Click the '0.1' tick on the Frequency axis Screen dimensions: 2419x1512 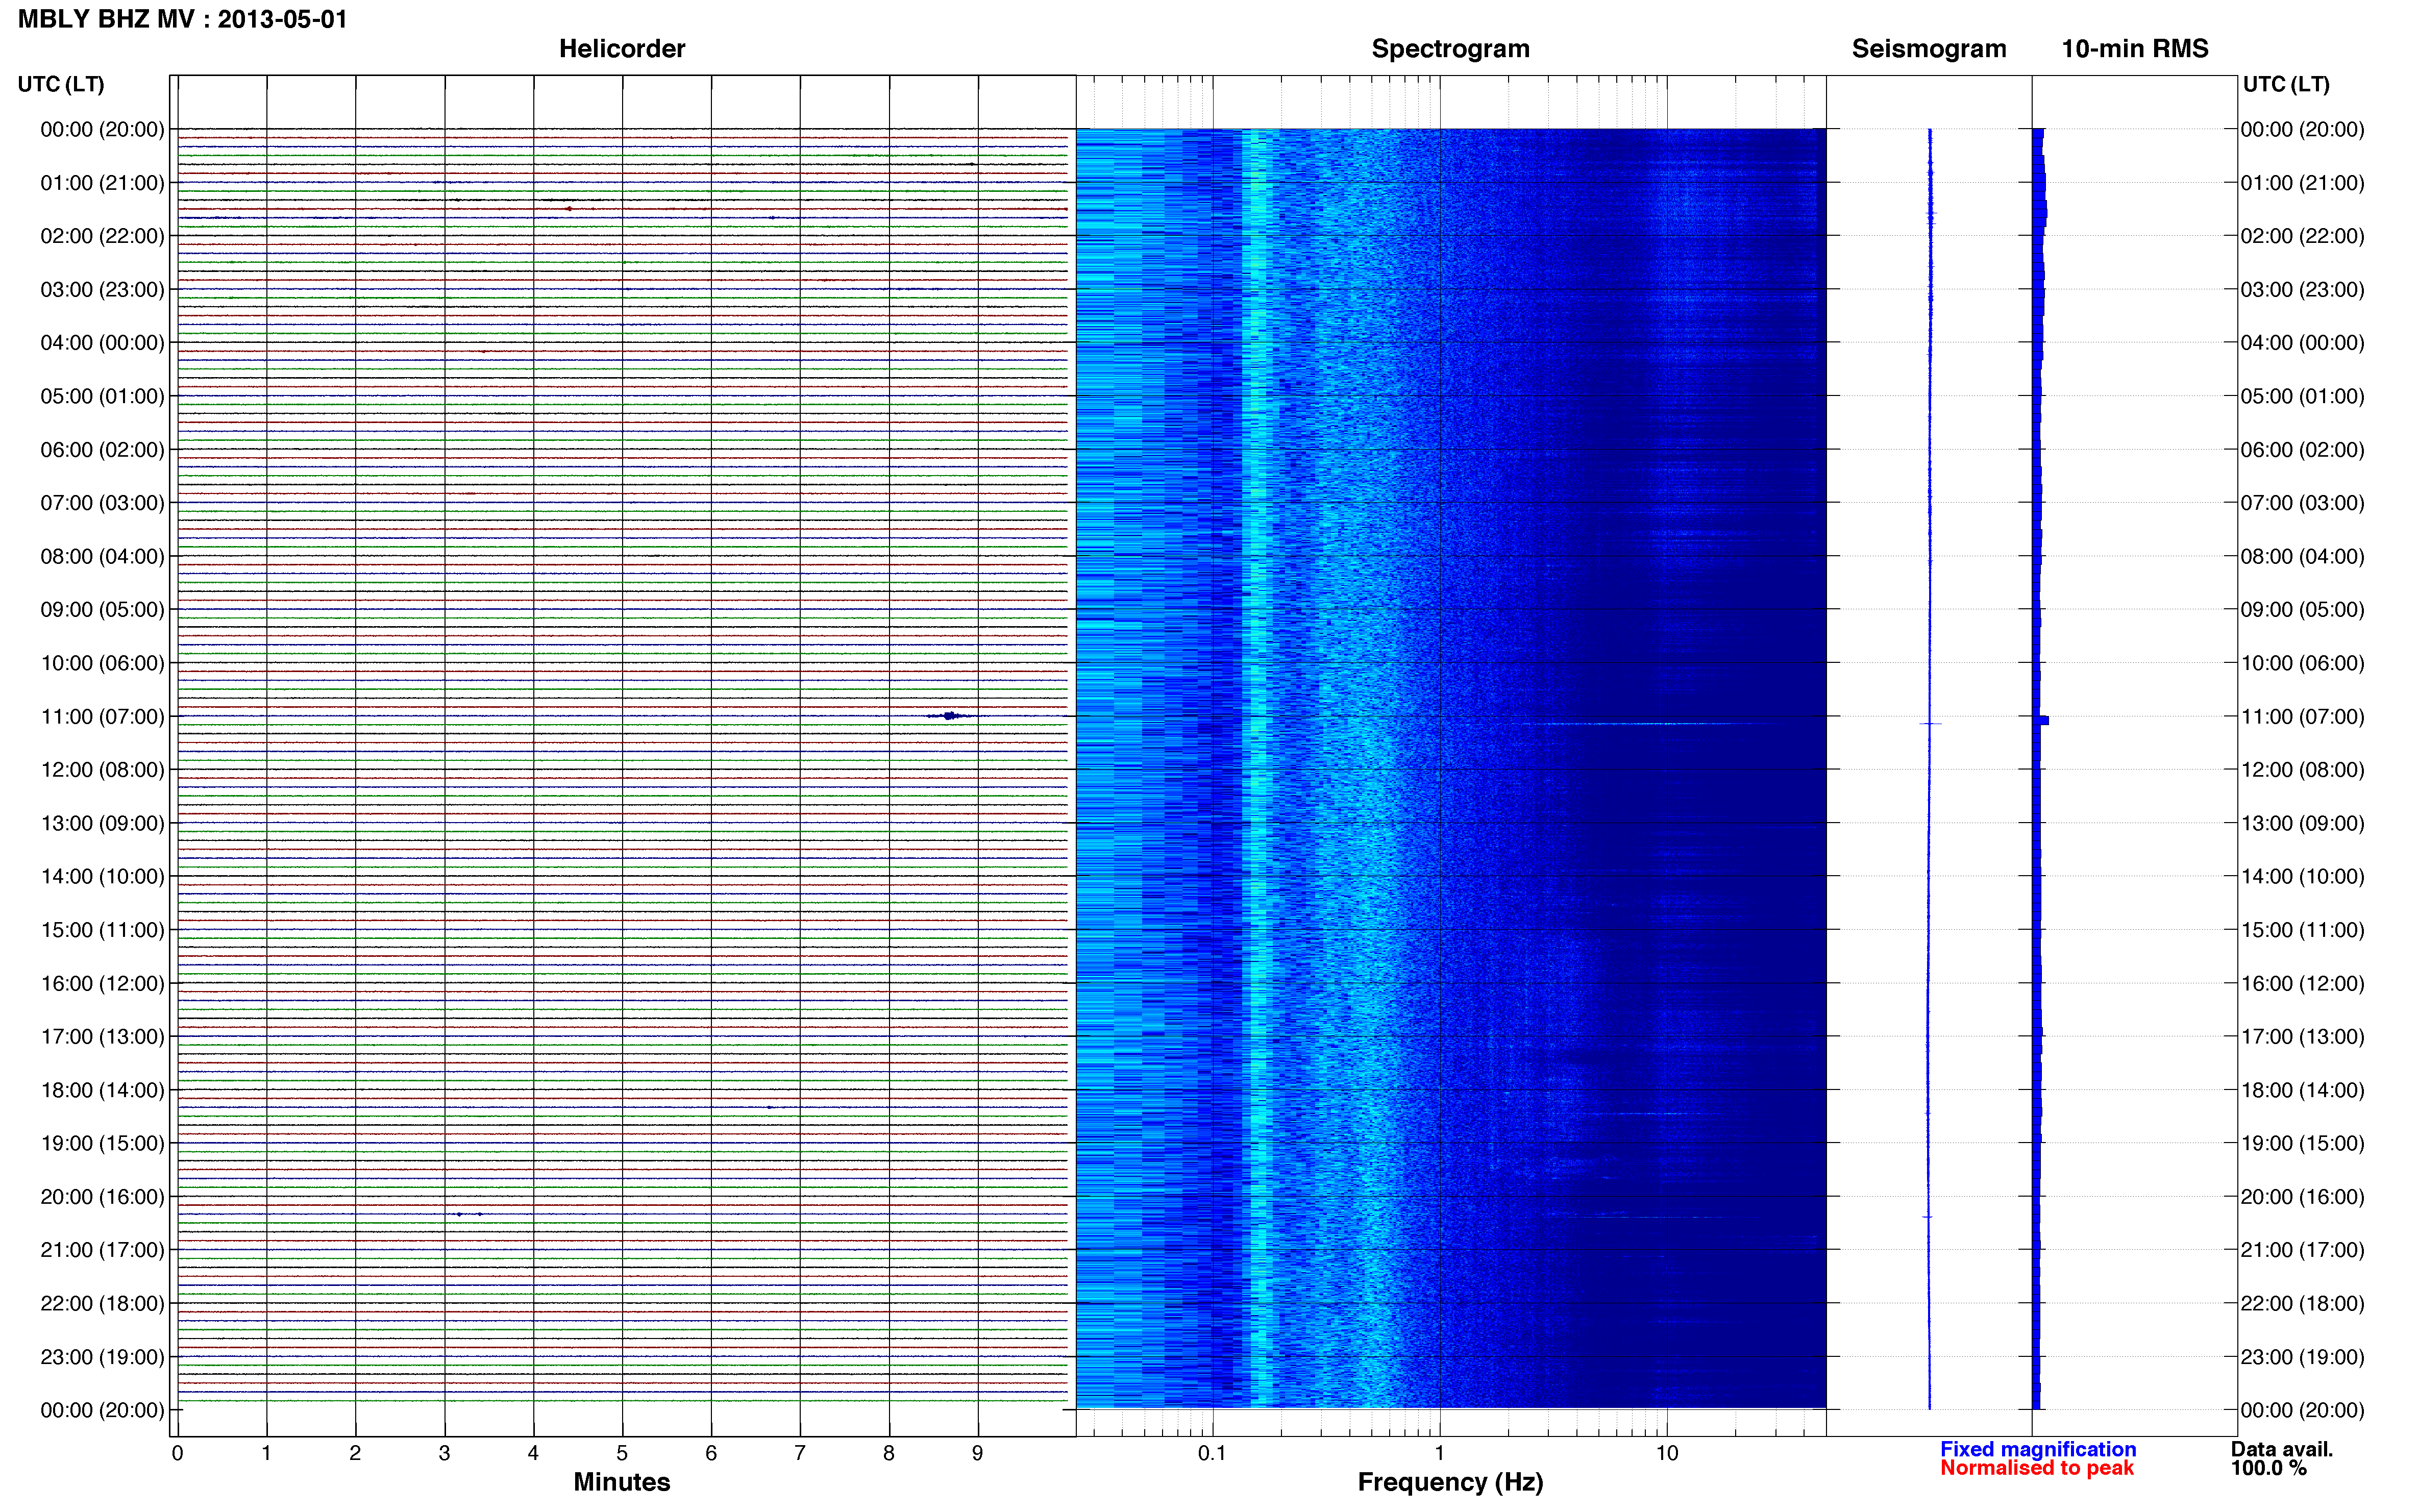click(1212, 1453)
